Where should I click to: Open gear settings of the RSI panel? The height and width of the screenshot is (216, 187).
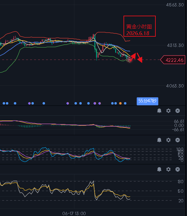click(x=168, y=169)
